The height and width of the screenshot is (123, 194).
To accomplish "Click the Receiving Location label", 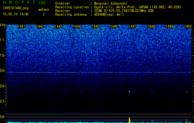I will click(72, 7).
